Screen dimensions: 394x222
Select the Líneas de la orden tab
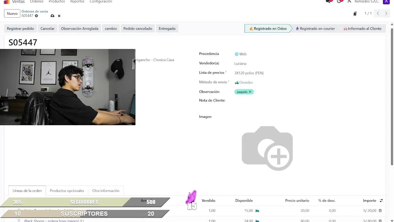click(27, 191)
